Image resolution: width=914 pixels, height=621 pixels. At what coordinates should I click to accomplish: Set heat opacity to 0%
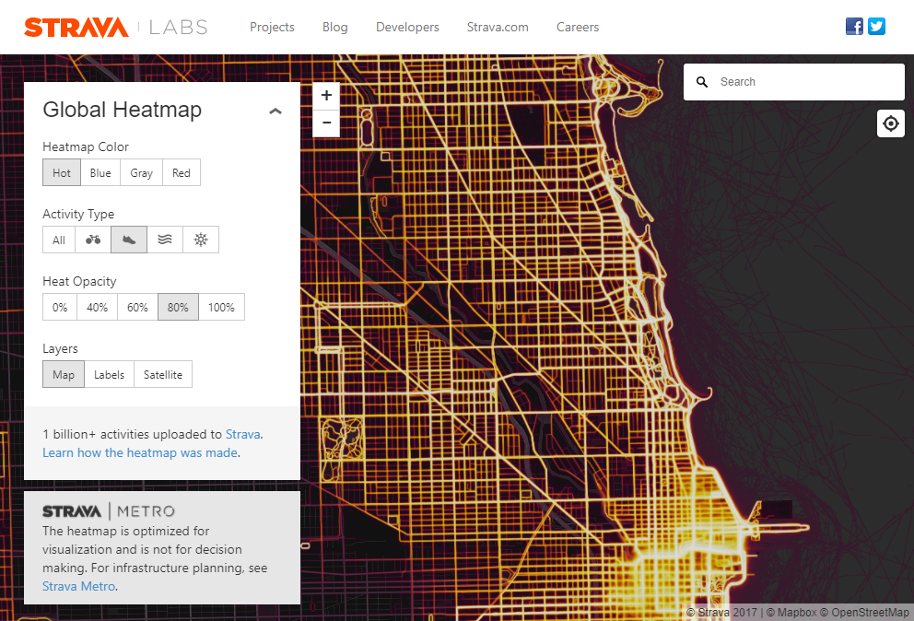pos(60,308)
